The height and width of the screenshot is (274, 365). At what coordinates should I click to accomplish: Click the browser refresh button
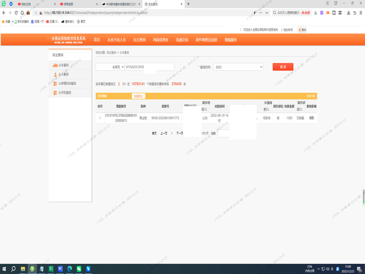24,12
